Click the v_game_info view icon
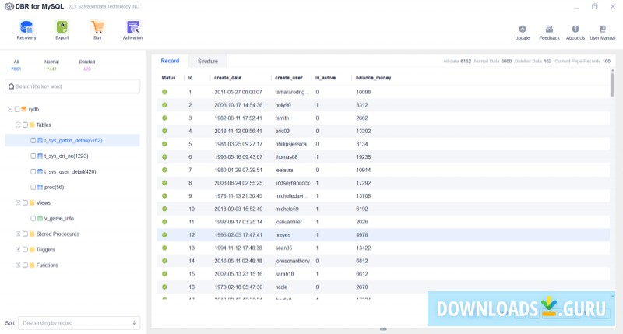The width and height of the screenshot is (623, 334). [x=40, y=219]
